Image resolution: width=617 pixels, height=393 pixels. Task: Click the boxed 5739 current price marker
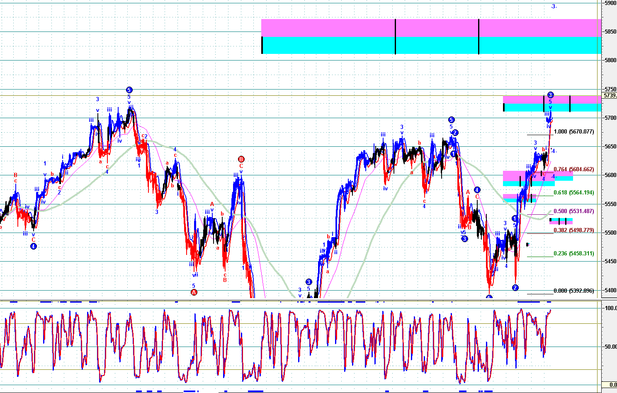point(610,96)
